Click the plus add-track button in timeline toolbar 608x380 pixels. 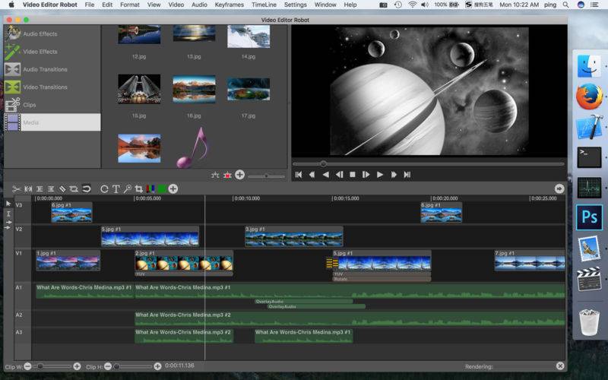coord(173,188)
